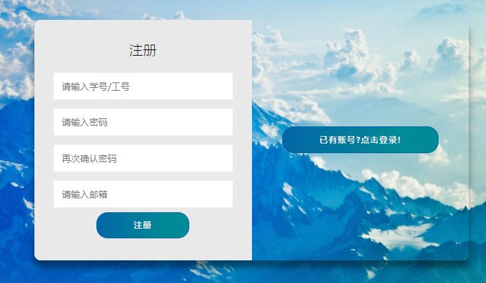The width and height of the screenshot is (486, 283).
Task: Click the 请输入学号/工号 input field
Action: click(143, 87)
